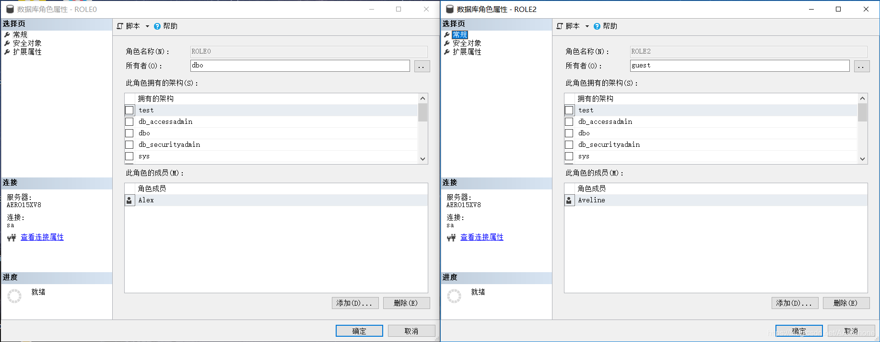This screenshot has width=880, height=342.
Task: Click schema scrollbar thumb in ROLE0 window
Action: (x=422, y=112)
